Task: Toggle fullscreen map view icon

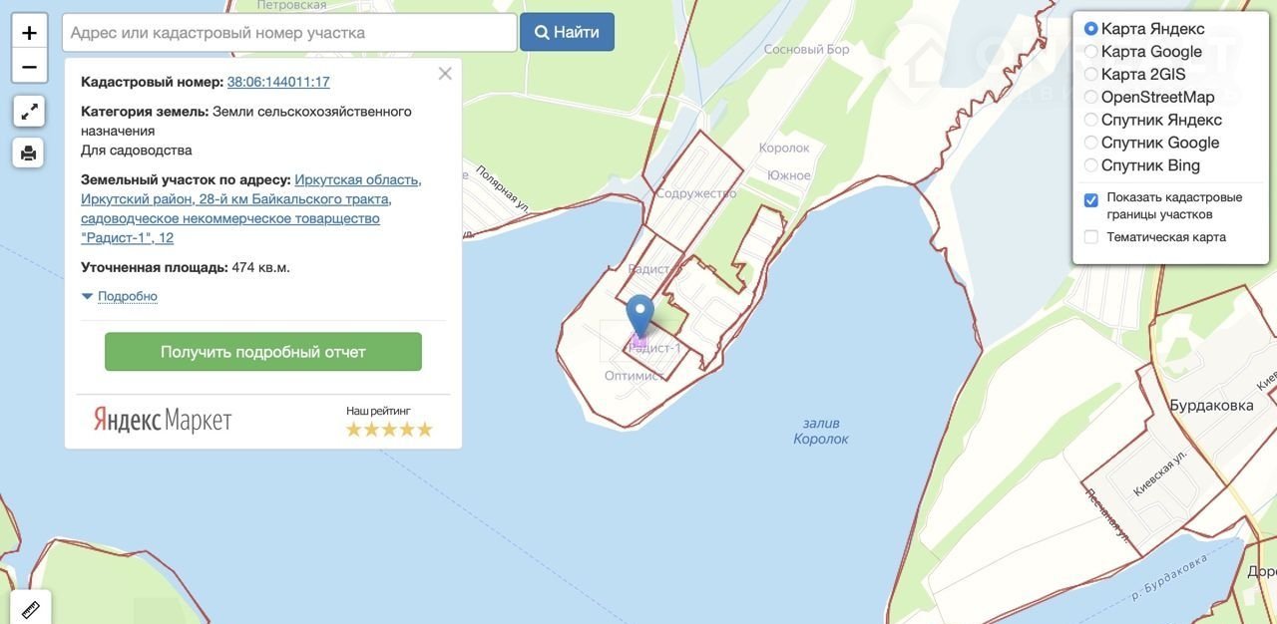Action: [x=29, y=111]
